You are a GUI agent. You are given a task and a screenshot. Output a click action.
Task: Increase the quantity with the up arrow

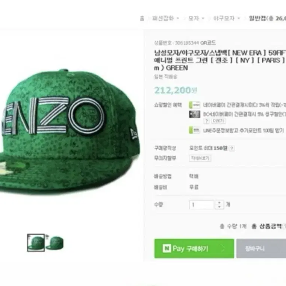coord(219,202)
